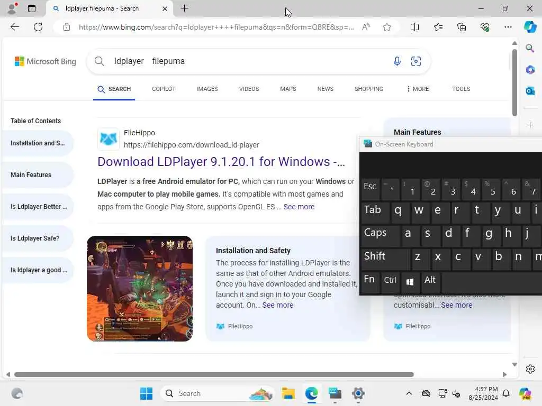This screenshot has height=406, width=542.
Task: Open the browser profile icon
Action: coord(12,8)
